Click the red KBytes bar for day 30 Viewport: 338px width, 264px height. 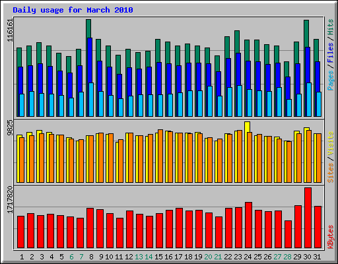[308, 218]
